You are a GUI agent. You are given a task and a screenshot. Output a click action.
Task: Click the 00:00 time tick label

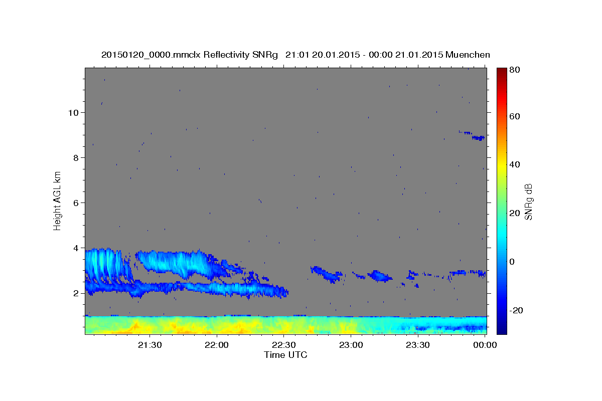tap(485, 345)
